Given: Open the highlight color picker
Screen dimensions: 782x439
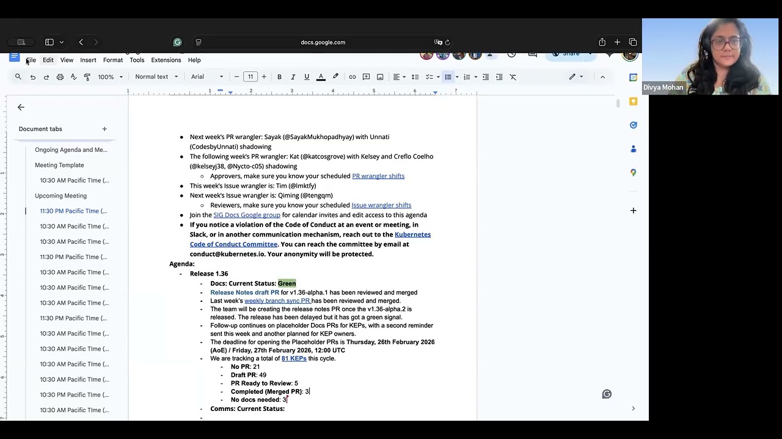Looking at the screenshot, I should tap(335, 77).
